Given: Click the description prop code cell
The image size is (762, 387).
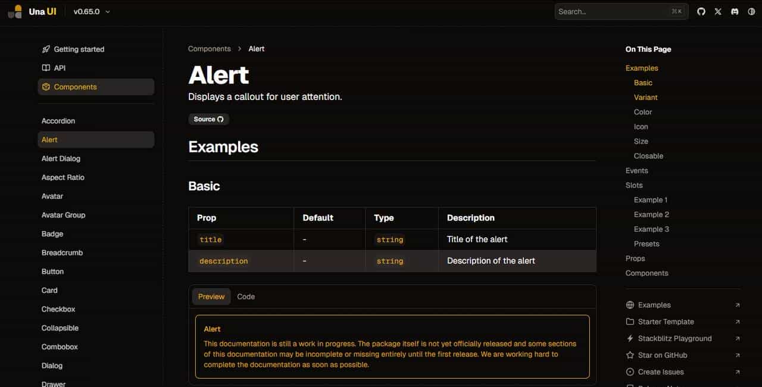Looking at the screenshot, I should click(224, 261).
